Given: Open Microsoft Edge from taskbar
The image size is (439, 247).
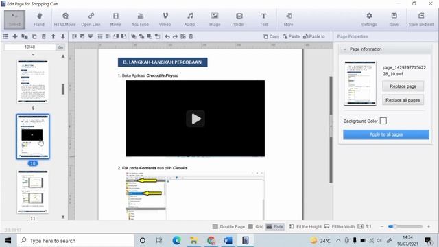Looking at the screenshot, I should click(177, 241).
